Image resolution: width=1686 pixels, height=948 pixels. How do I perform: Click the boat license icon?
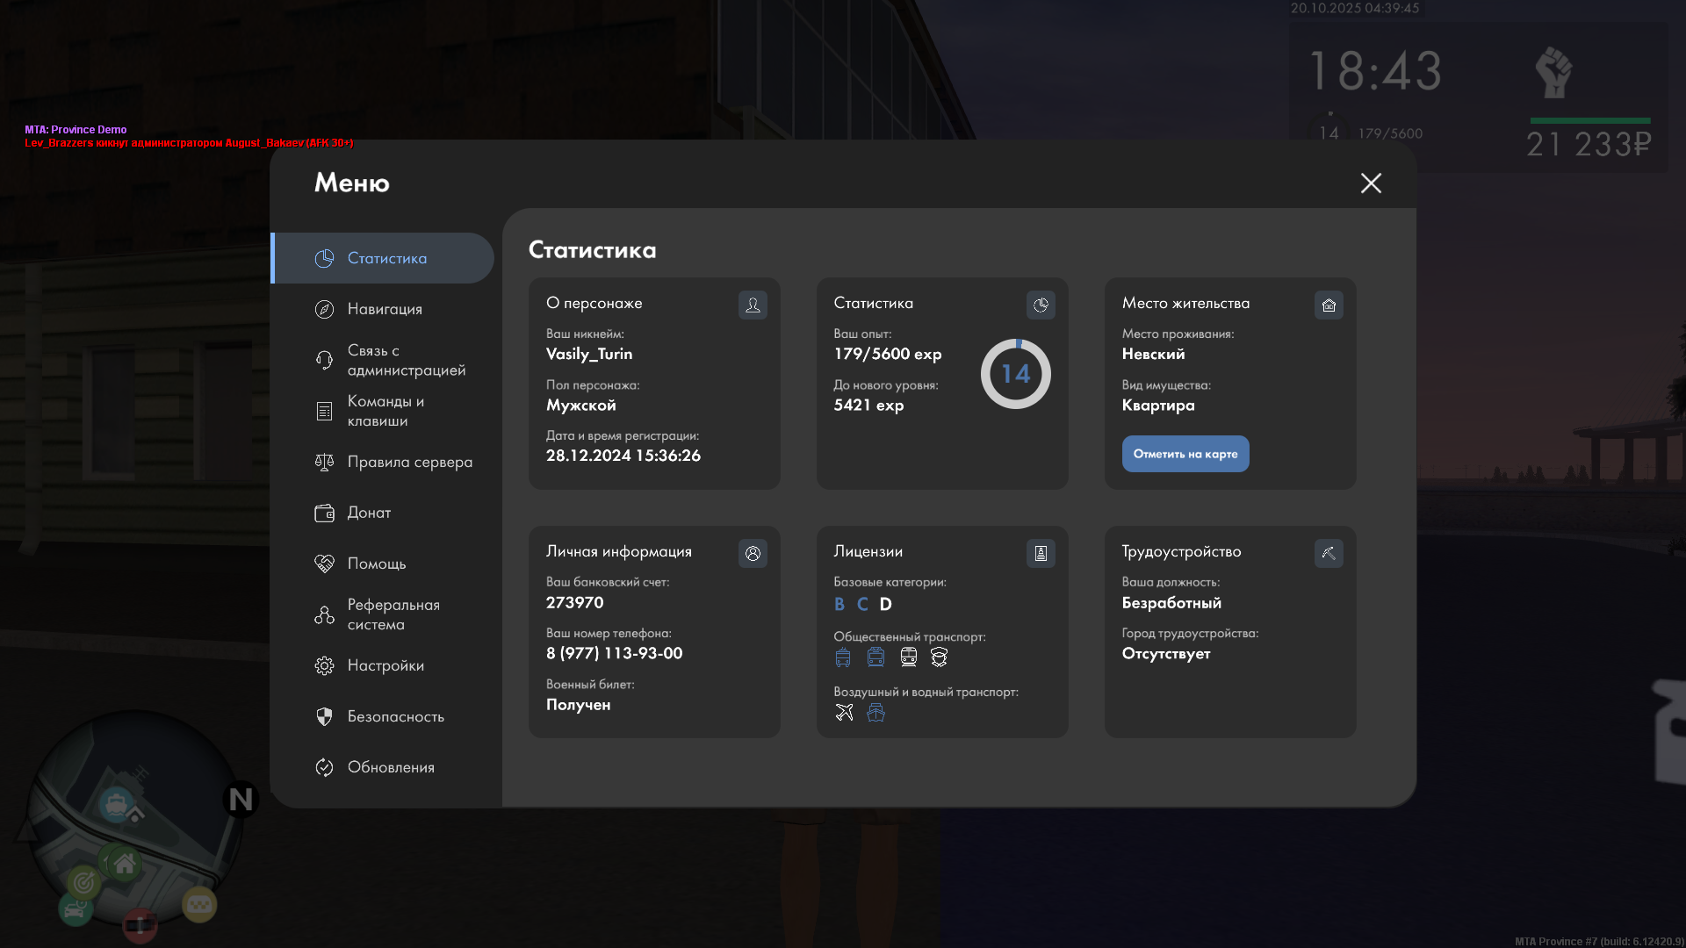click(875, 713)
